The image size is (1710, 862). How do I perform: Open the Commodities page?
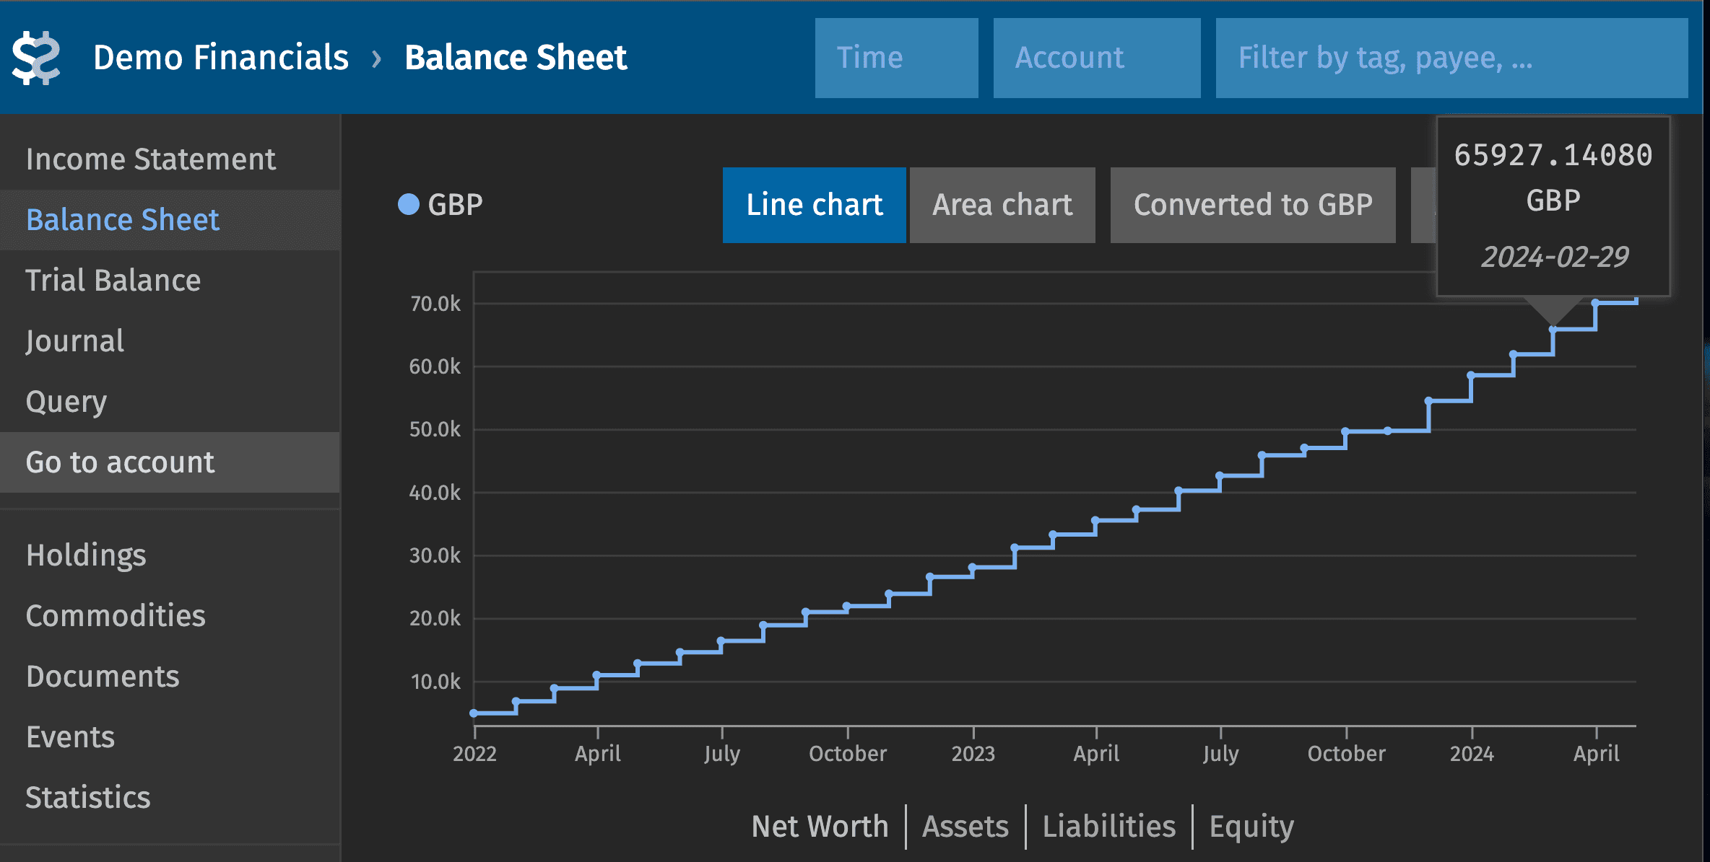coord(116,615)
